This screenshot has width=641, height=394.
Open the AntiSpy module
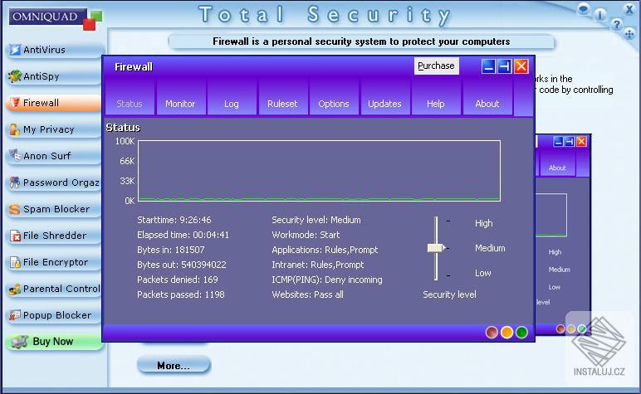pyautogui.click(x=54, y=76)
